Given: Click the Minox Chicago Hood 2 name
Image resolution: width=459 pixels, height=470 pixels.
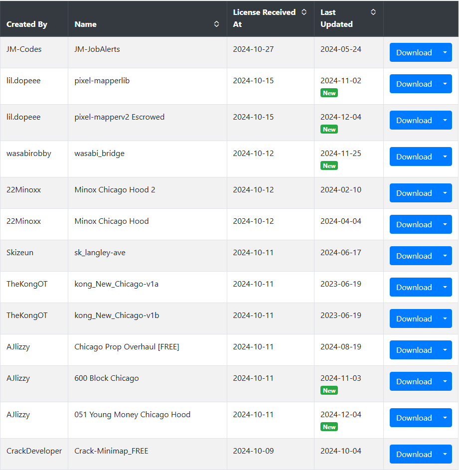Looking at the screenshot, I should point(115,190).
